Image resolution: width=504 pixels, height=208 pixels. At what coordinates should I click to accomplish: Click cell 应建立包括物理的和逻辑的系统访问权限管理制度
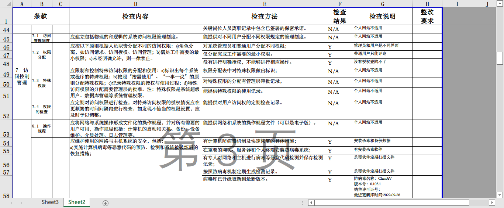(135, 38)
